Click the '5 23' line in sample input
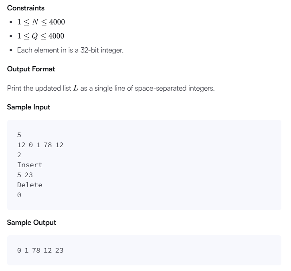Image resolution: width=291 pixels, height=271 pixels. [25, 175]
